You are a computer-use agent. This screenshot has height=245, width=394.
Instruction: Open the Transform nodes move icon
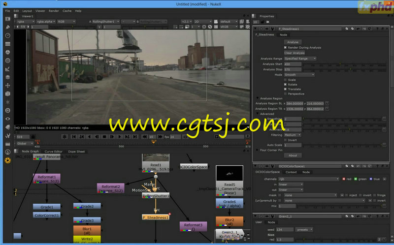(x=7, y=85)
